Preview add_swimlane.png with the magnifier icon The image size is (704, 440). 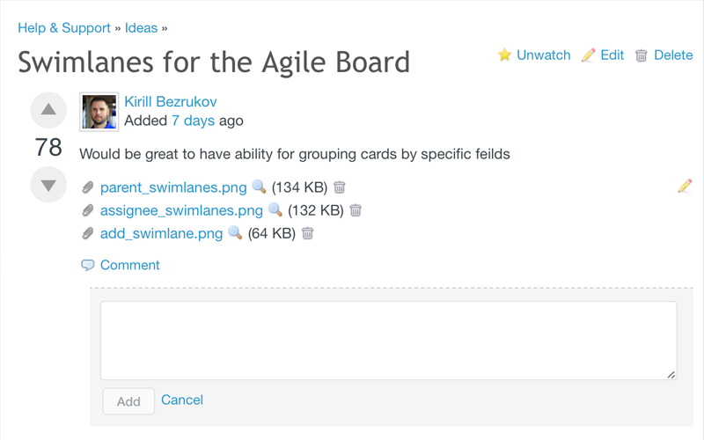click(x=235, y=233)
